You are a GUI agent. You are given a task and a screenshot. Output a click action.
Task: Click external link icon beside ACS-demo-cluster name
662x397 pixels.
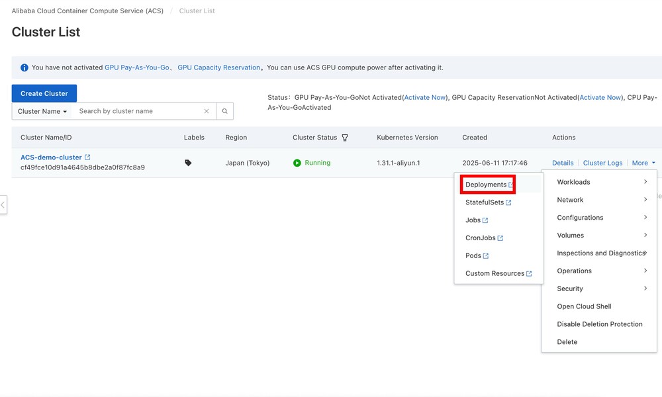(x=87, y=157)
